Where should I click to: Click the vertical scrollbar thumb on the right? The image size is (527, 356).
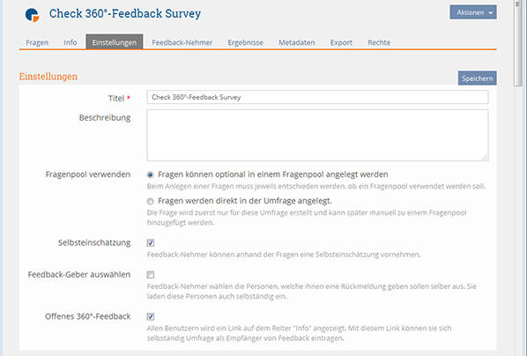pyautogui.click(x=517, y=44)
